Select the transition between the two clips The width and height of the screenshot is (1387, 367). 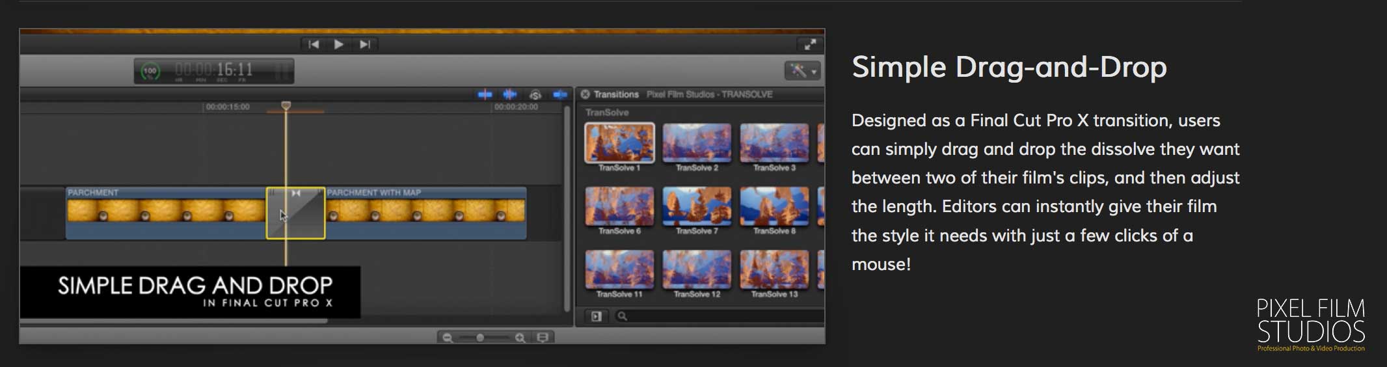(295, 213)
